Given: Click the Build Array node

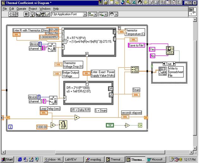Looking at the screenshot, I should pos(135,70).
